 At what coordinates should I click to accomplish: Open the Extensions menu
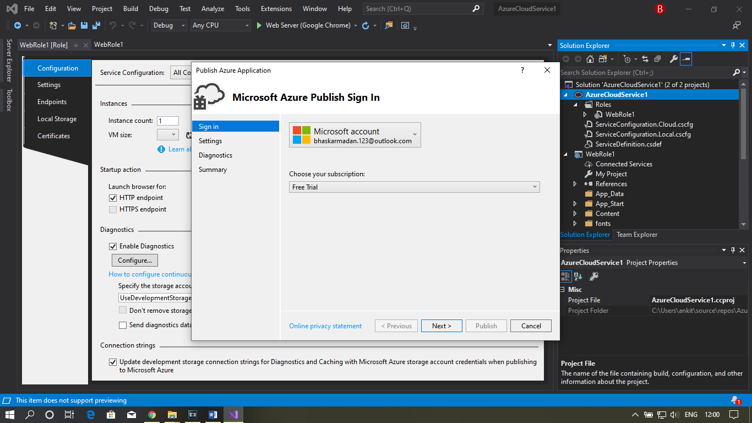(276, 9)
